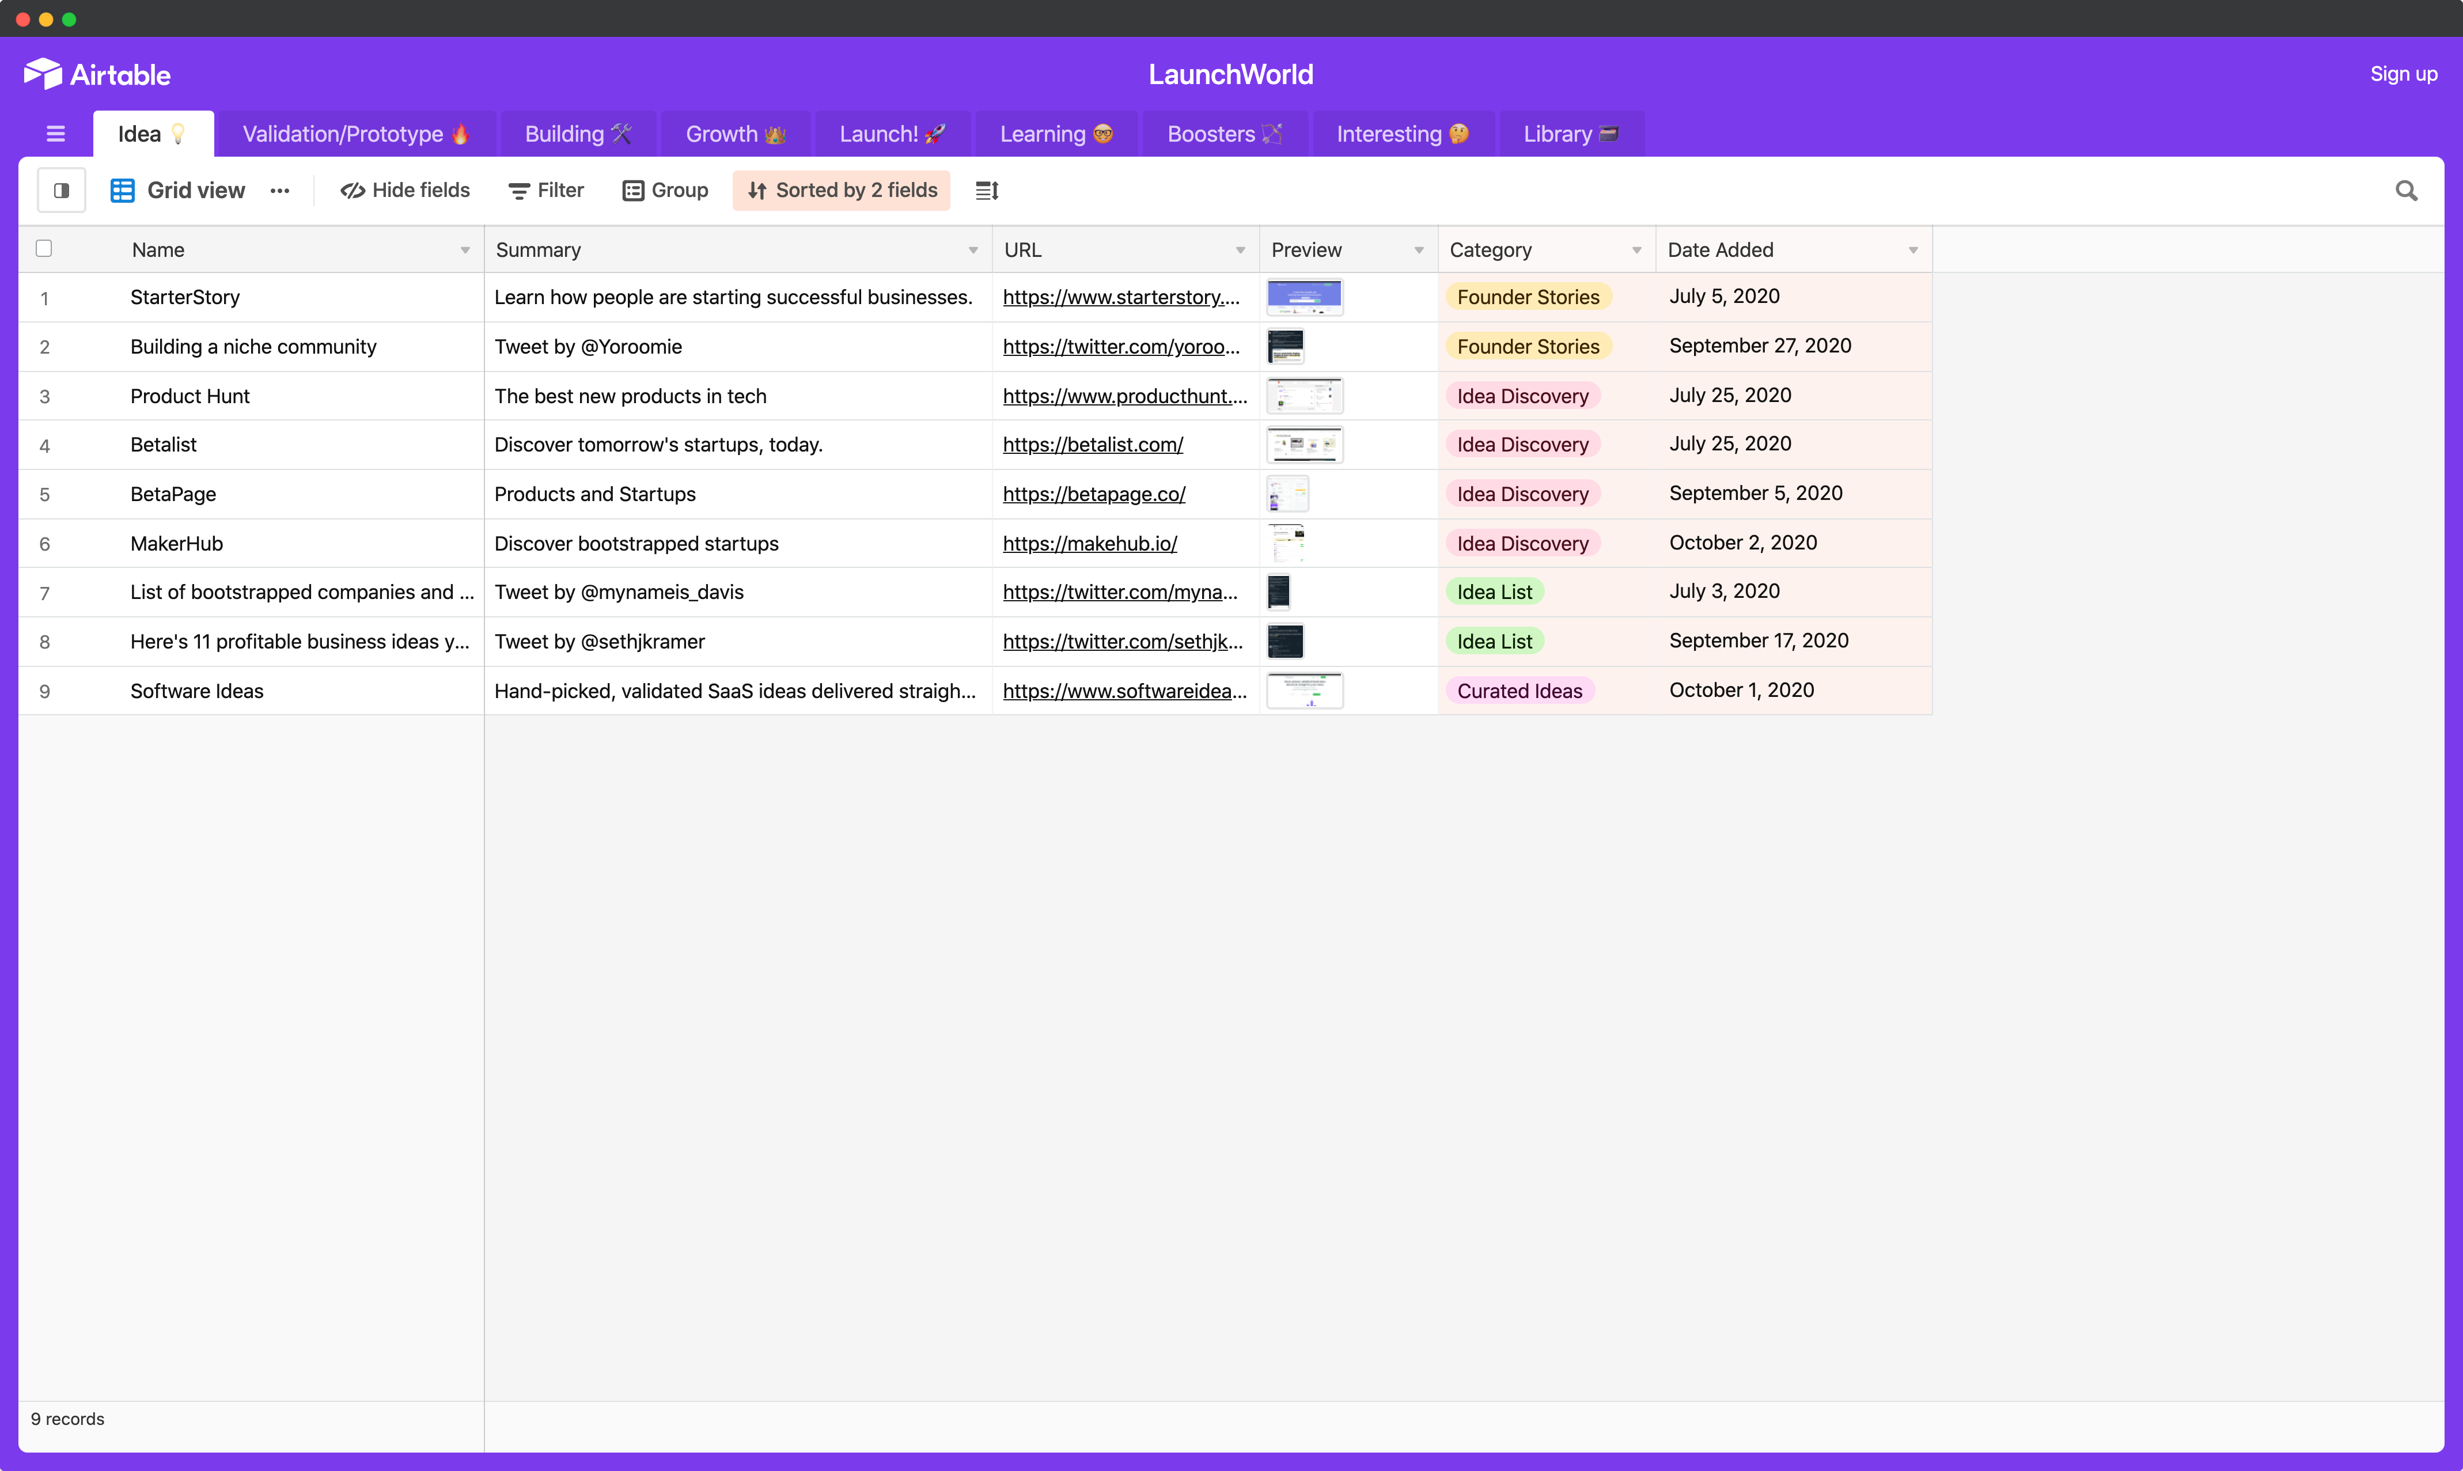This screenshot has width=2463, height=1471.
Task: Open the twitter.com/sethjk link
Action: (1123, 642)
